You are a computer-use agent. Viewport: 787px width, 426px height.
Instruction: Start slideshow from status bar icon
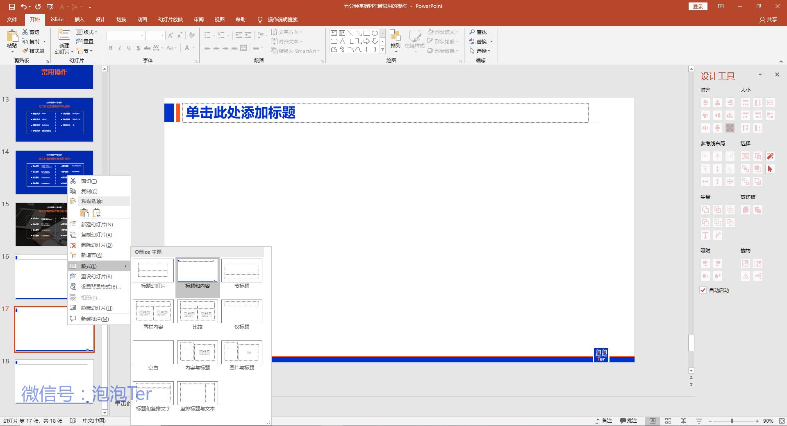pos(699,421)
